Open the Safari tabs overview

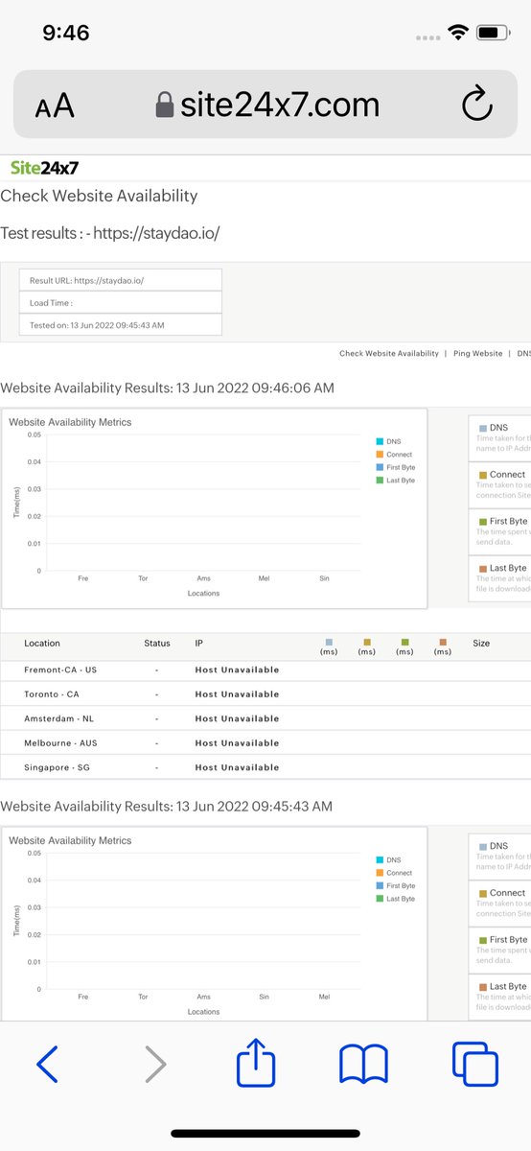[475, 1064]
